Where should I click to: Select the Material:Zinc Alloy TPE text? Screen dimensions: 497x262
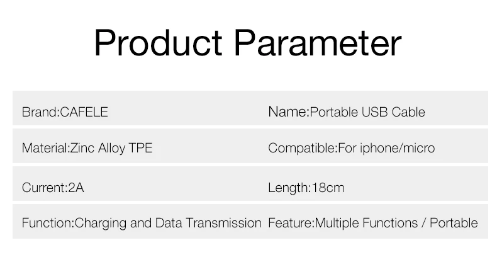[87, 148]
